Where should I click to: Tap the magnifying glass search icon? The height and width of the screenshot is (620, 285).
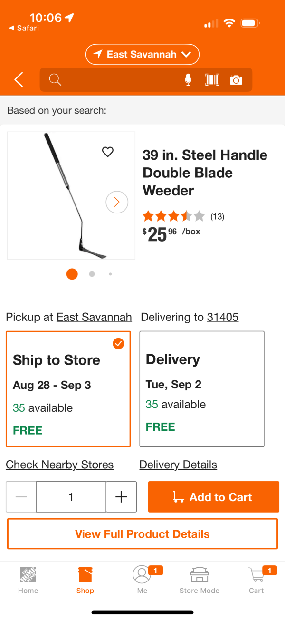coord(55,80)
